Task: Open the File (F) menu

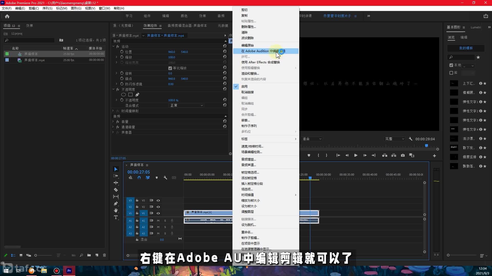Action: 7,8
